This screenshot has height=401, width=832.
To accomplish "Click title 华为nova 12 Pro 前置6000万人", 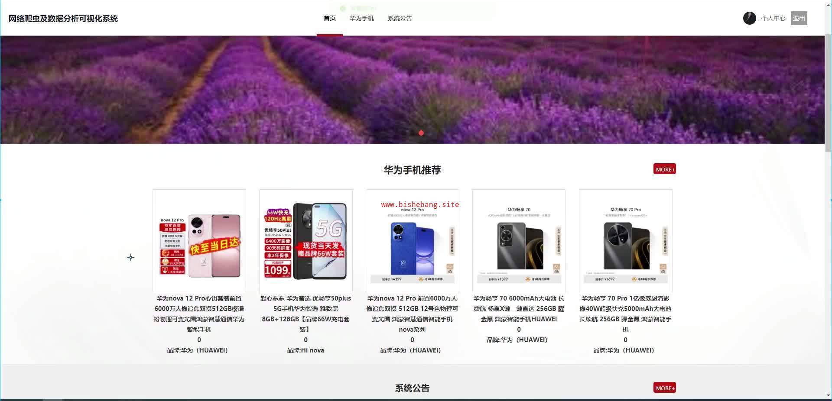I will [413, 314].
